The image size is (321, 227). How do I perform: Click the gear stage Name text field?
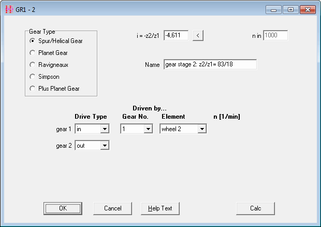pyautogui.click(x=210, y=65)
